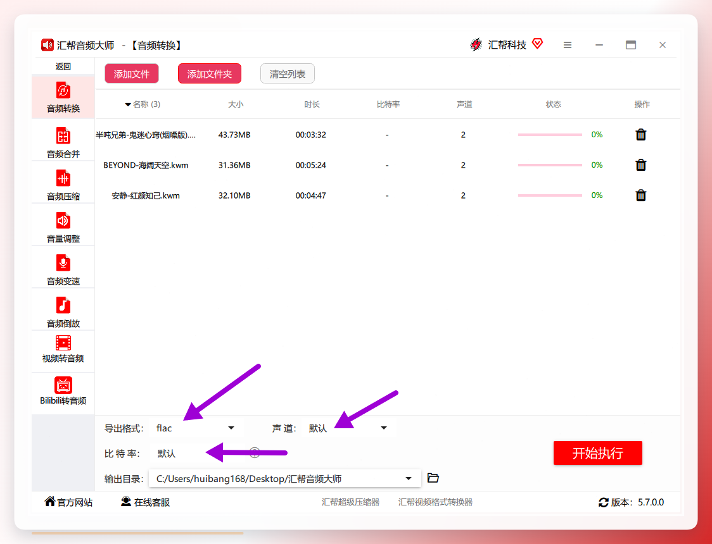The image size is (712, 544).
Task: Delete the BEYOND-海阔天空.kwm file with its trash icon
Action: click(640, 165)
